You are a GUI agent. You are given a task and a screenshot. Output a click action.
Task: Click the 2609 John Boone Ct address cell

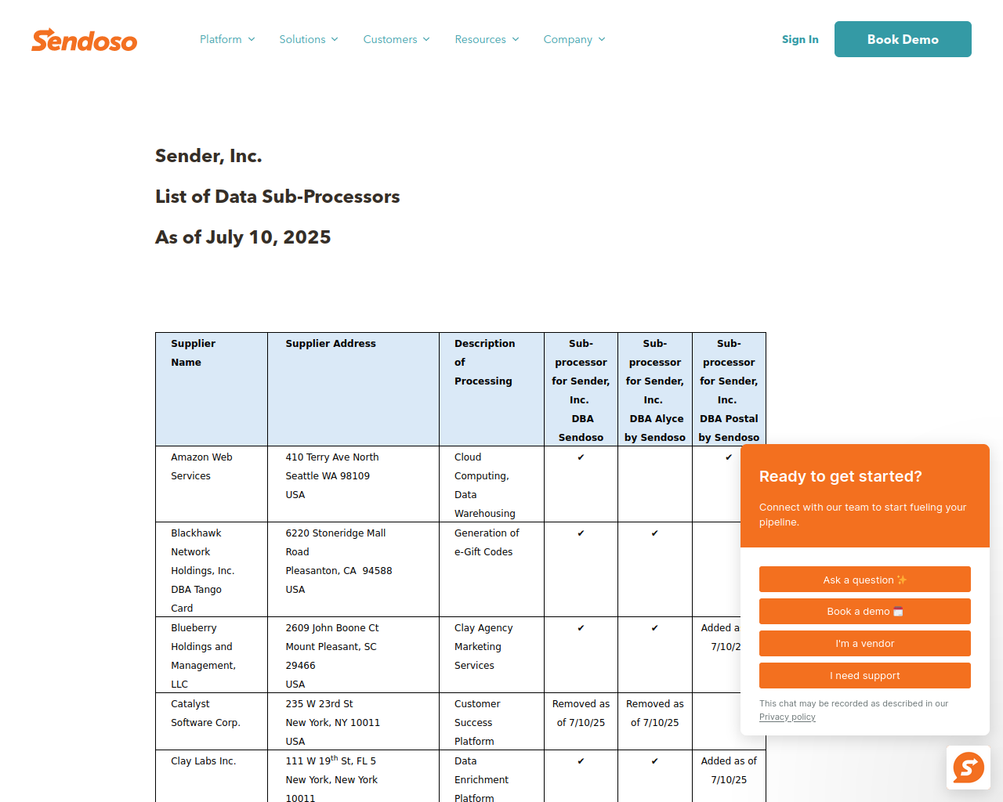(x=353, y=655)
